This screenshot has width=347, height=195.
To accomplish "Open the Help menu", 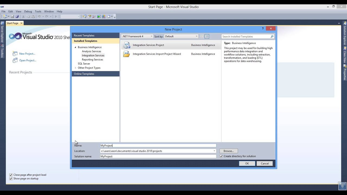I will tap(59, 11).
